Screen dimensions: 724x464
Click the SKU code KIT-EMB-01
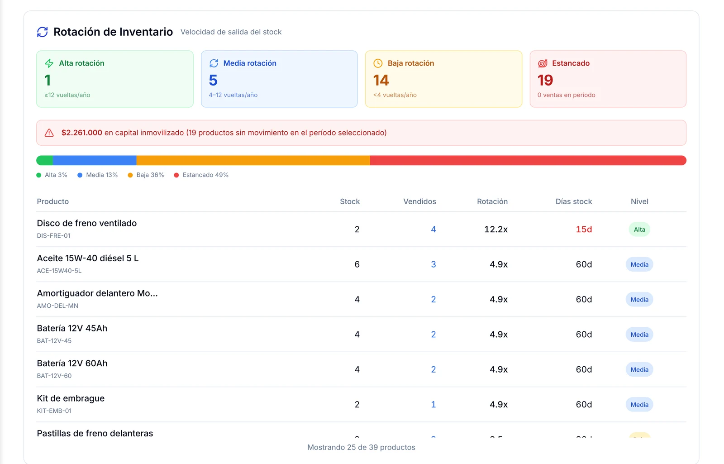tap(54, 411)
